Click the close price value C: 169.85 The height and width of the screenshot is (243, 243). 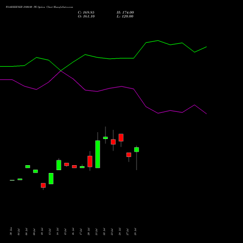tap(86, 13)
